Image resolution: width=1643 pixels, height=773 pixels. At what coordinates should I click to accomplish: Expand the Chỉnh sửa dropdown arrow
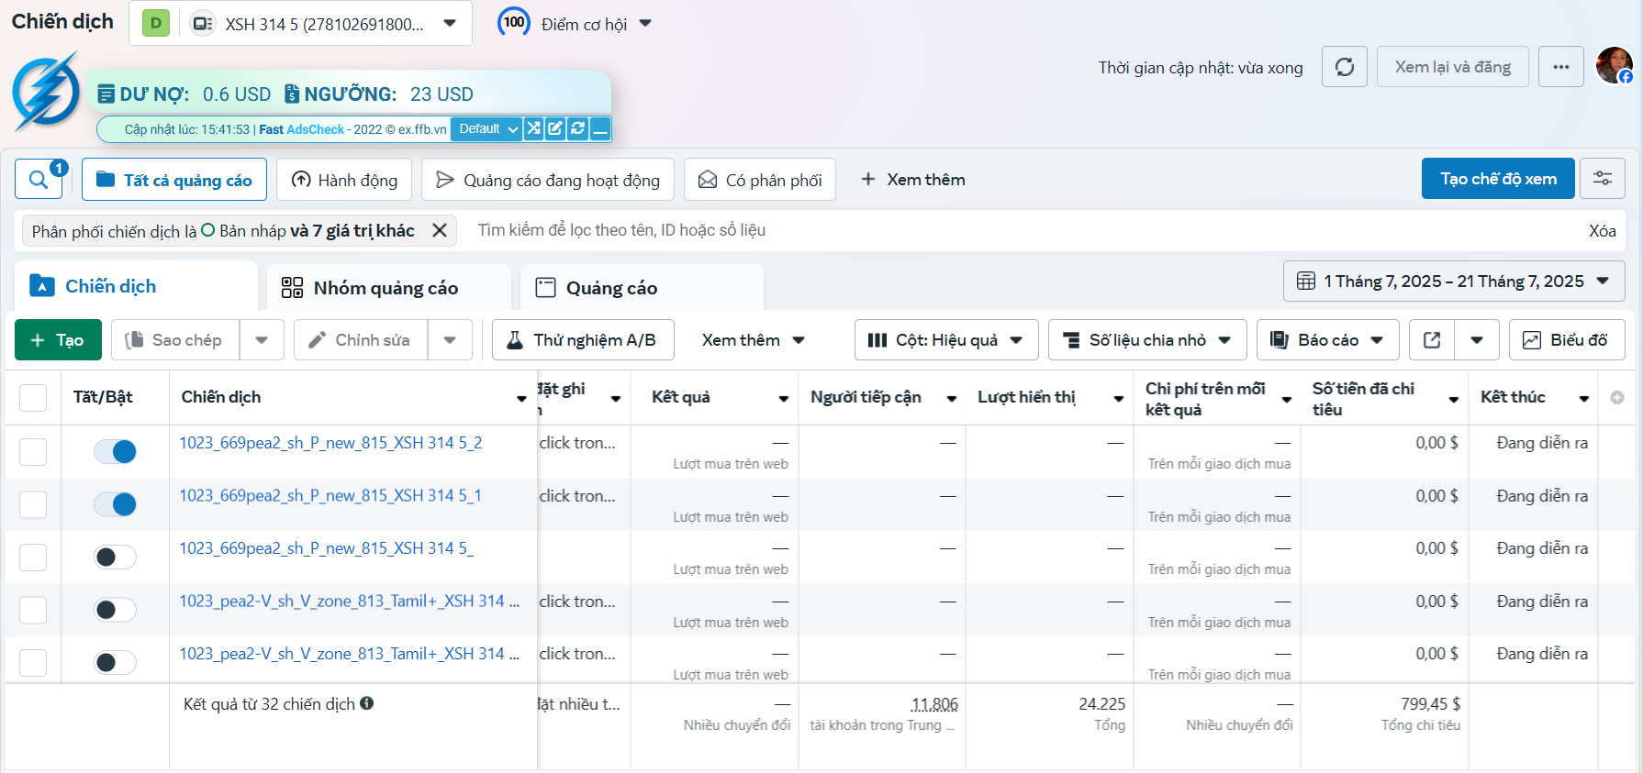(450, 340)
